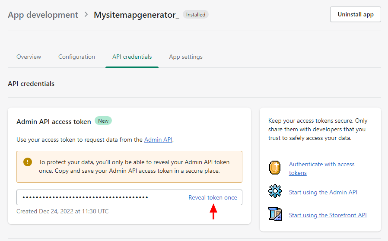Open Start using the Storefront API link

coord(328,215)
